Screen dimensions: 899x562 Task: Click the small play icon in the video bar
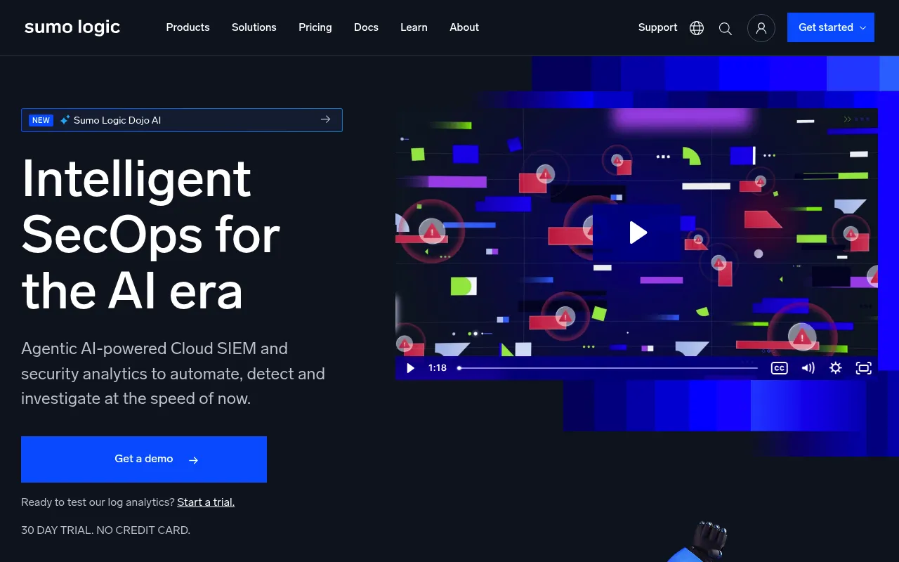coord(411,368)
